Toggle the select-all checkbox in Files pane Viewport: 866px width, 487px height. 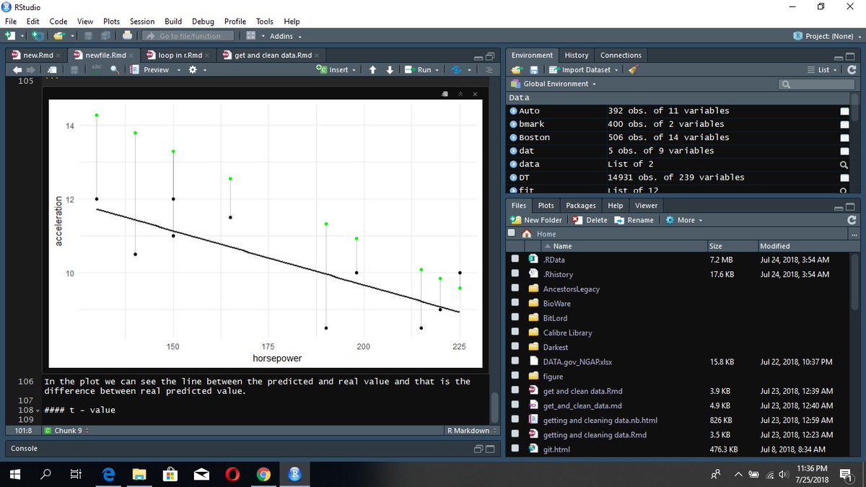tap(512, 233)
